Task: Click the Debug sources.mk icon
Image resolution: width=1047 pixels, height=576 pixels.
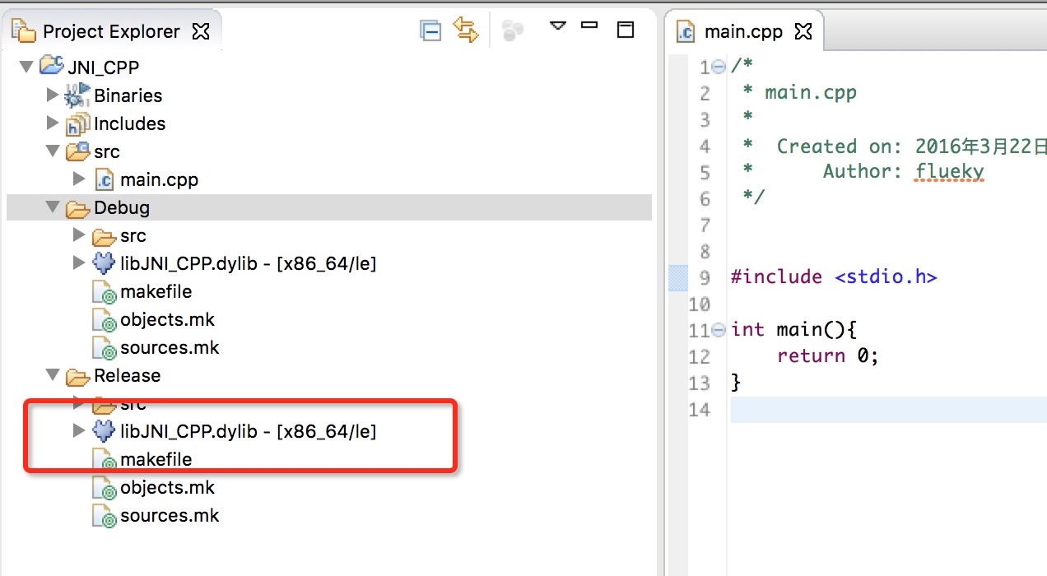Action: tap(104, 348)
